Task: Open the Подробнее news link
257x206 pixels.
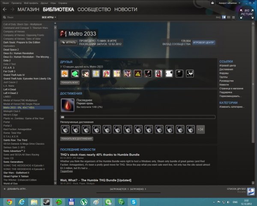Action: (66, 171)
